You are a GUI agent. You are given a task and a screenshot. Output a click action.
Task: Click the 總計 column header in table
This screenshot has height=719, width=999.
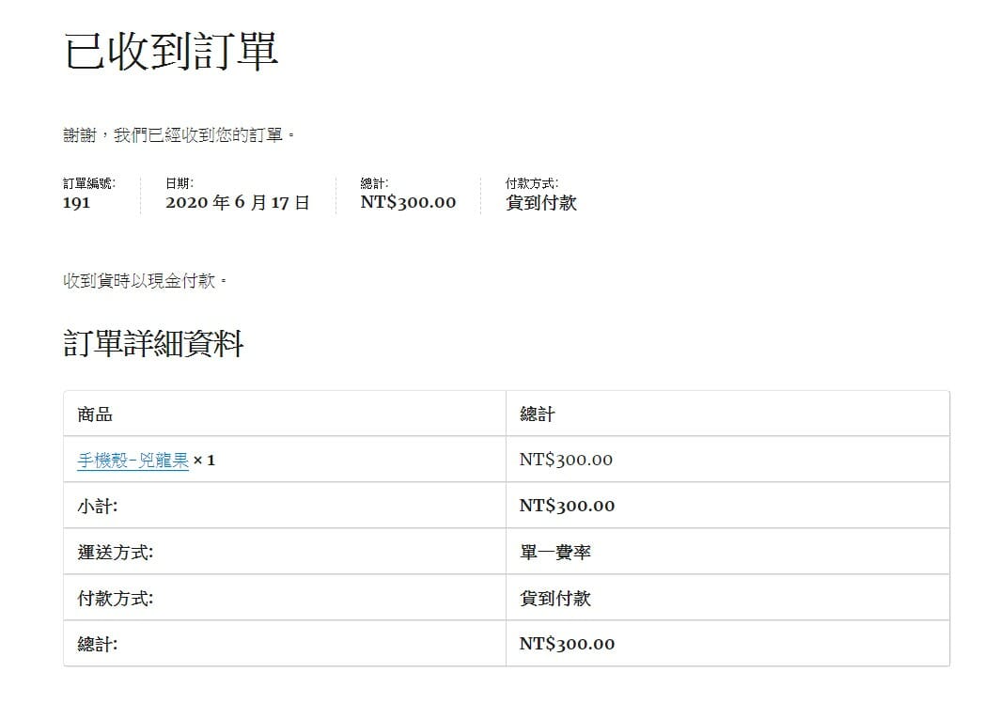point(537,414)
